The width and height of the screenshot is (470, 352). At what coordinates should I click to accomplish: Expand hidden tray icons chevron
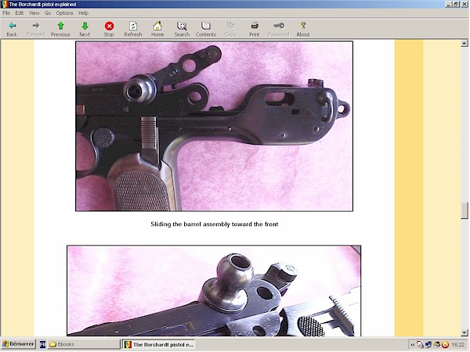pyautogui.click(x=413, y=345)
